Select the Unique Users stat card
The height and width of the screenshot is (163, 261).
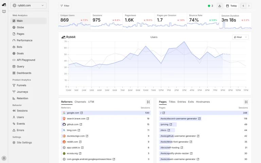pos(74,21)
